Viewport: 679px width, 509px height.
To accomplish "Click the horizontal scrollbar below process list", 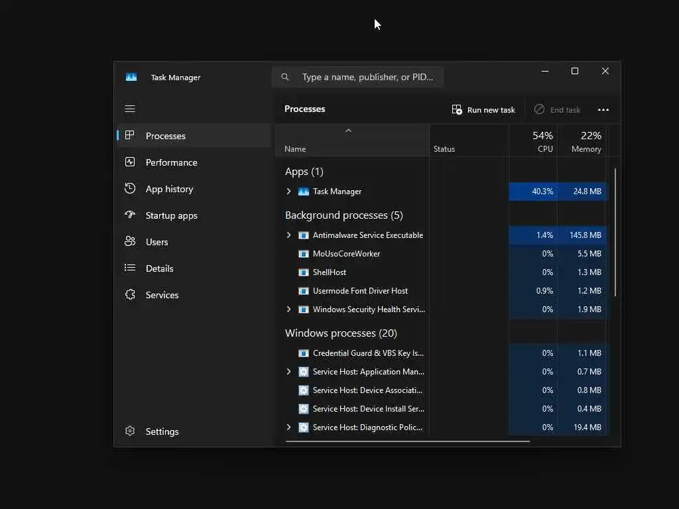I will 408,441.
